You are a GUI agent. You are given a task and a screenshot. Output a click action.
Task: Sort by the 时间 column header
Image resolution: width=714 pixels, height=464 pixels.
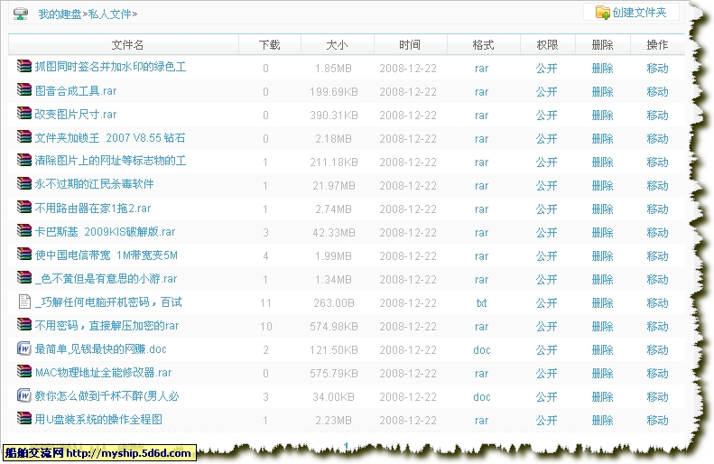pos(410,44)
